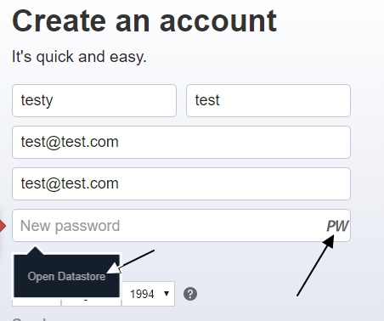Open the day dropdown beneath the popup
384x321 pixels.
tap(91, 301)
